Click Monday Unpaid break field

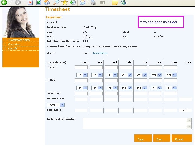(81, 94)
